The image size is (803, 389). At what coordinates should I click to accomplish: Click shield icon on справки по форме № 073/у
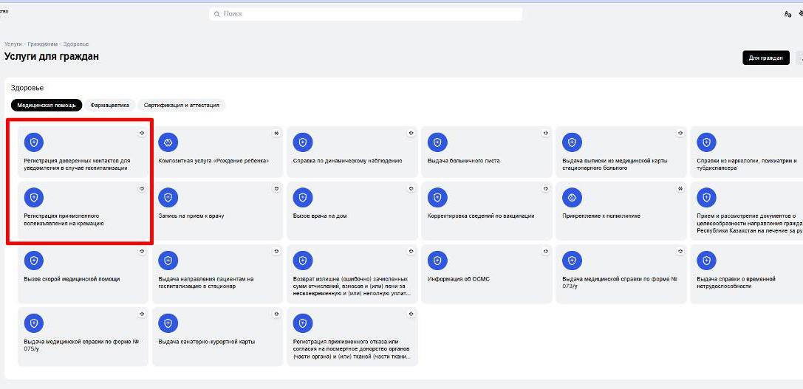[572, 261]
